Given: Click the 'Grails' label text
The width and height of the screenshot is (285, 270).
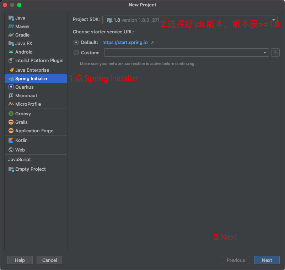Looking at the screenshot, I should tap(21, 122).
